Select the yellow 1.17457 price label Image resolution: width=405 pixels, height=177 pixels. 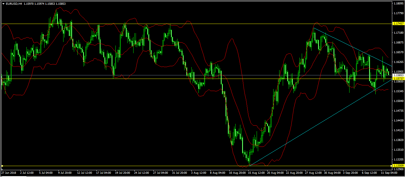pos(398,23)
